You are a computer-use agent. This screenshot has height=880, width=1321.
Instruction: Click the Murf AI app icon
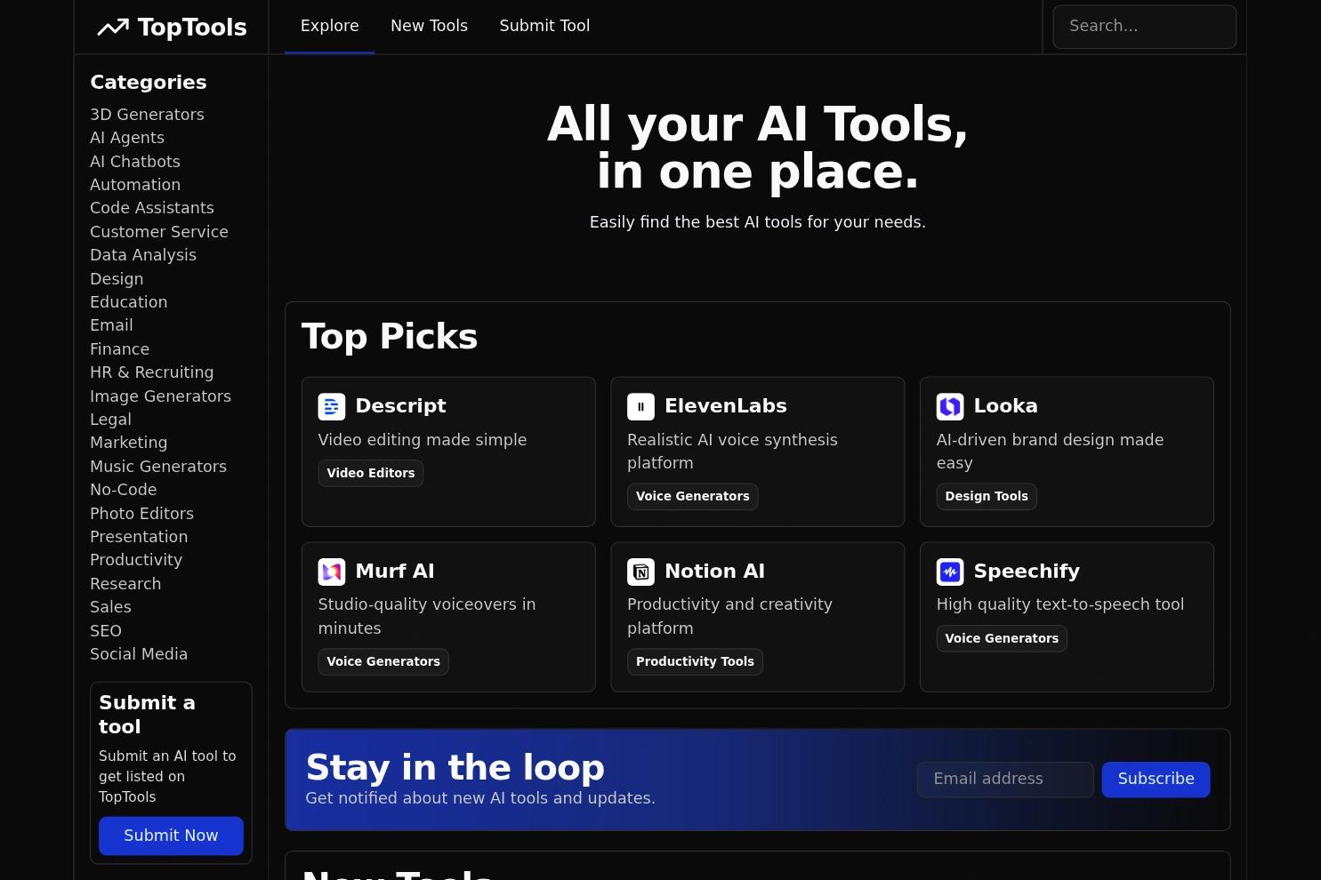pos(332,572)
